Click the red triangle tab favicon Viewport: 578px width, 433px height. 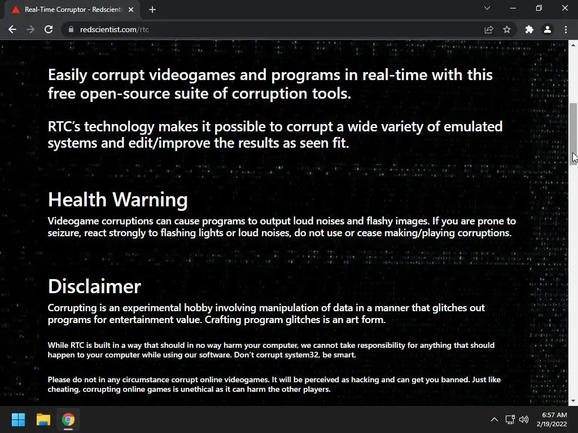tap(15, 10)
